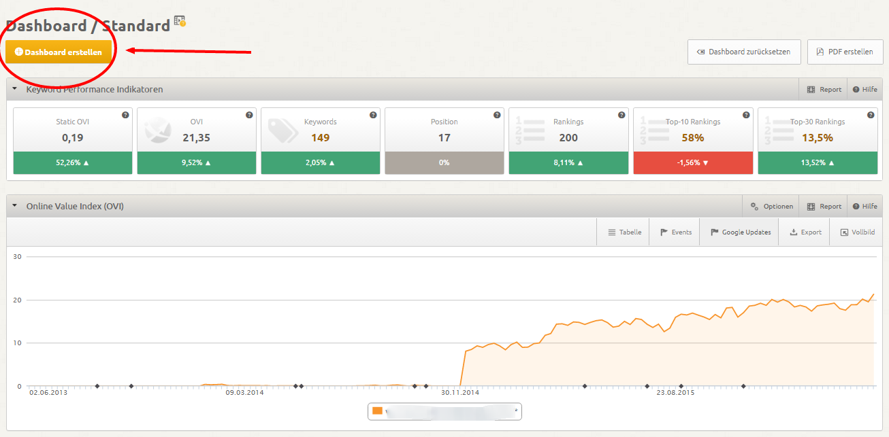The image size is (889, 437).
Task: Open the Optionen settings of the OVI panel
Action: [x=771, y=206]
